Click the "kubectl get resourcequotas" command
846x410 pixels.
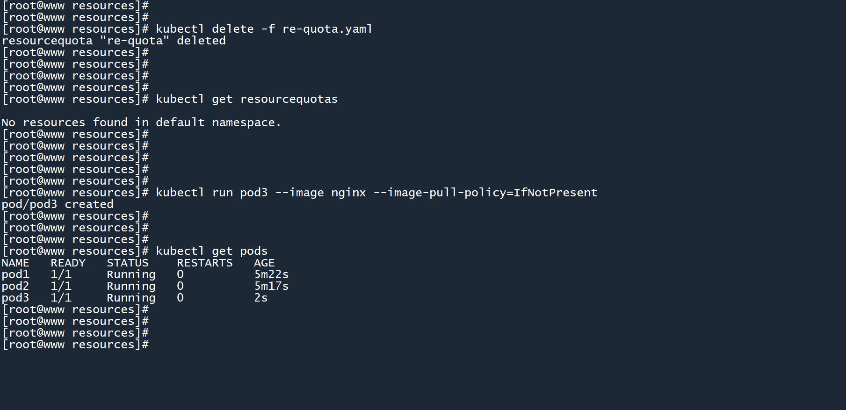click(x=246, y=99)
